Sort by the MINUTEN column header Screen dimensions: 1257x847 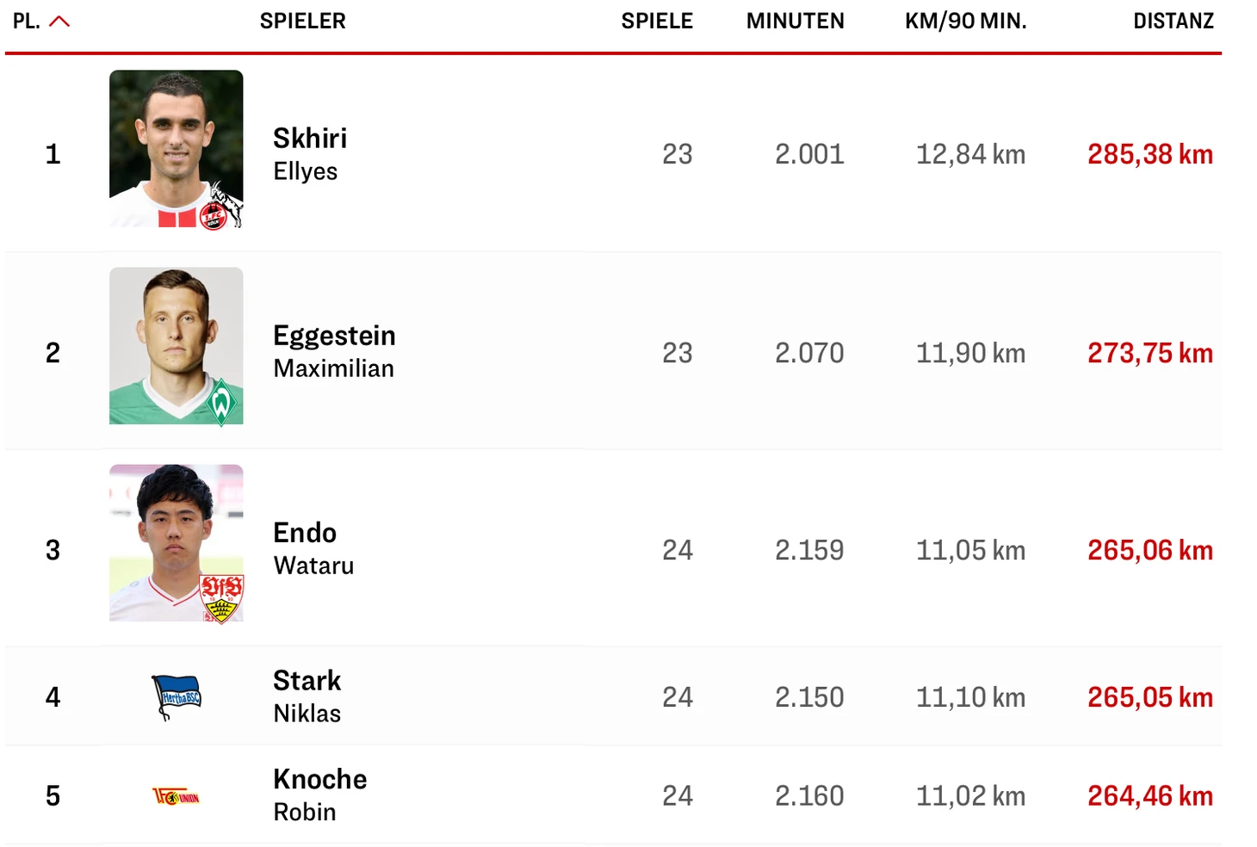pos(795,22)
